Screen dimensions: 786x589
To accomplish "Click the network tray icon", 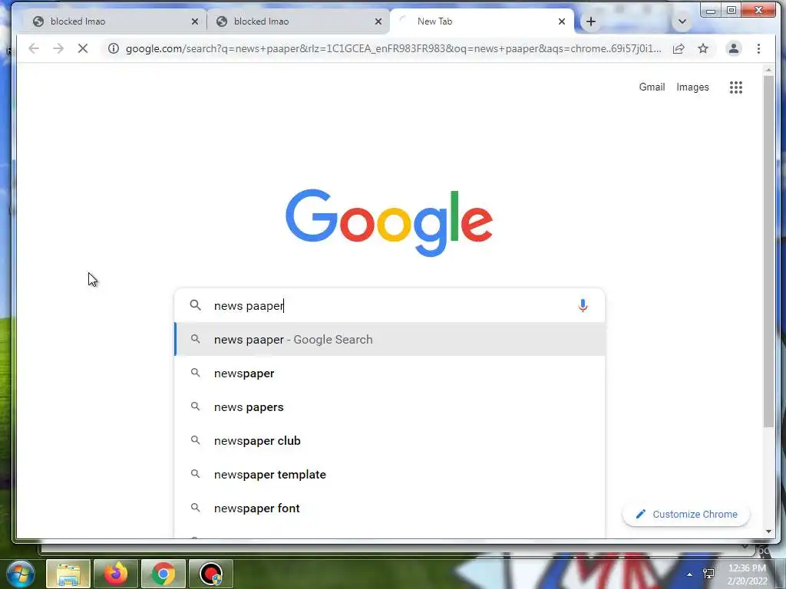I will 708,574.
